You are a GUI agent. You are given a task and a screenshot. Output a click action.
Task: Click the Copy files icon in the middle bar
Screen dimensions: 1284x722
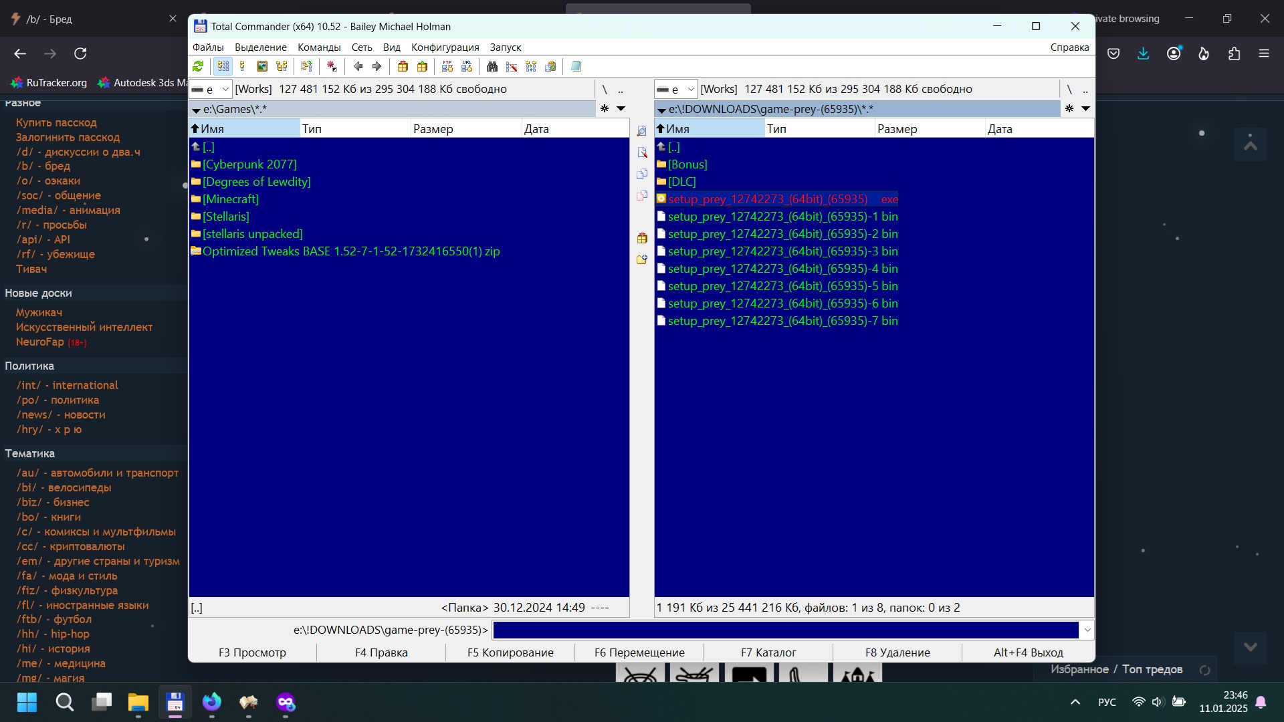tap(641, 174)
